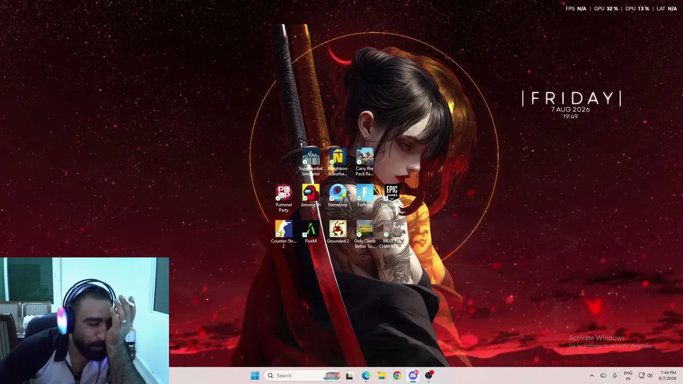683x384 pixels.
Task: Select the Grounded 2 desktop icon
Action: (x=338, y=232)
